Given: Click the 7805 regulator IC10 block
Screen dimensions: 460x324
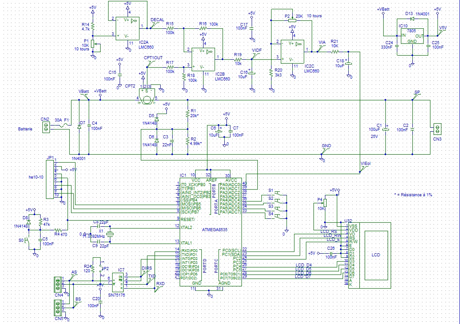Looking at the screenshot, I should [412, 36].
